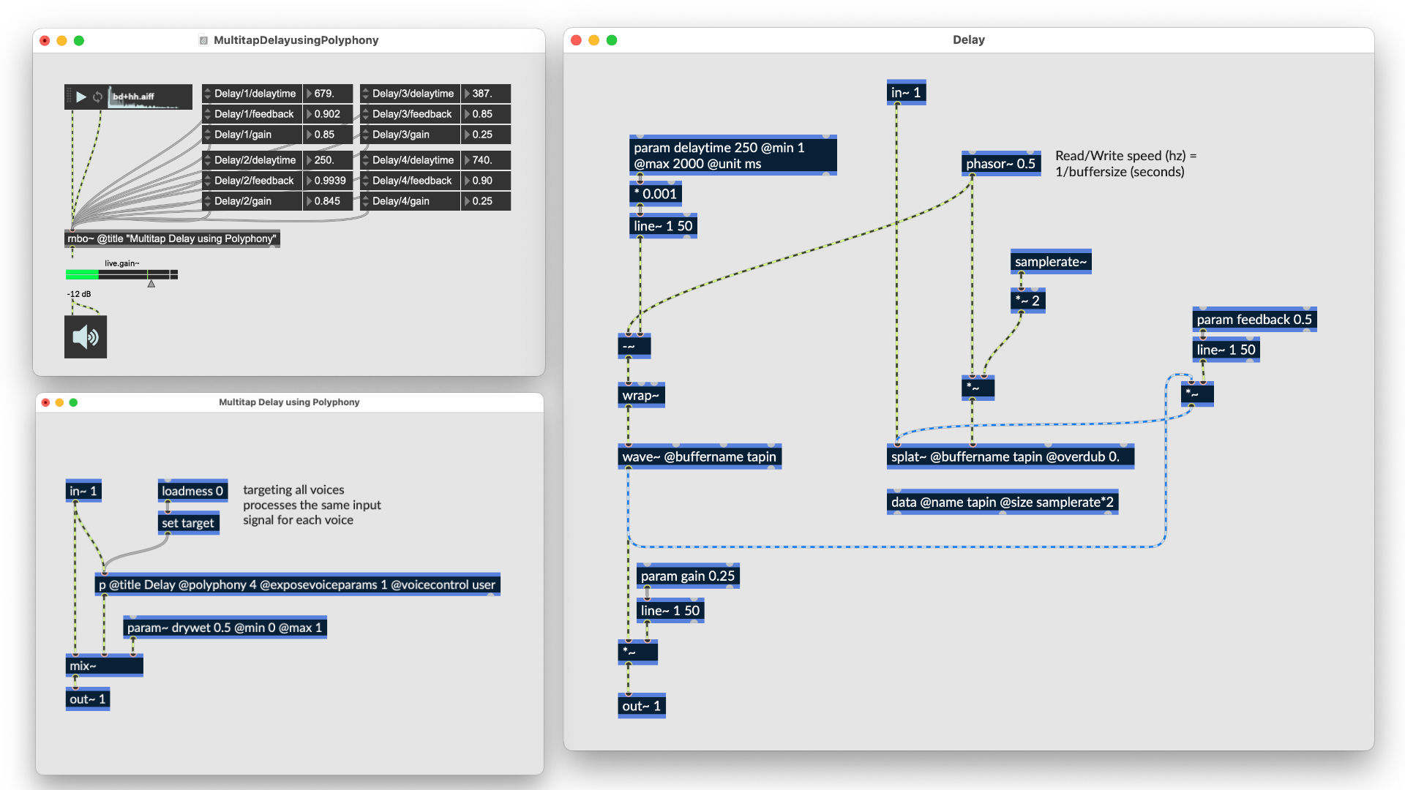This screenshot has width=1405, height=790.
Task: Toggle loop icon in the audio playlist
Action: [x=97, y=97]
